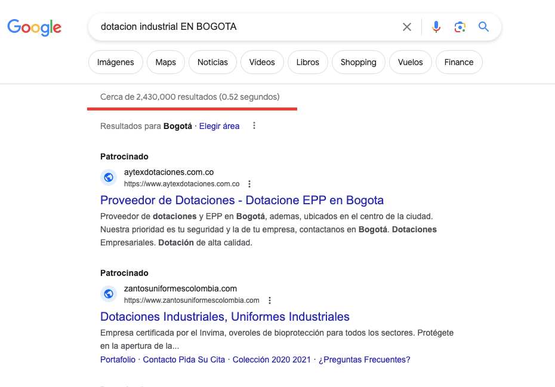This screenshot has height=387, width=555.
Task: Click the first Patrocinado label above aytexdotaciones
Action: click(x=124, y=156)
